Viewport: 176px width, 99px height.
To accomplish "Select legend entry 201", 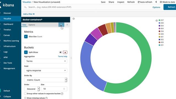I will point(161,45).
